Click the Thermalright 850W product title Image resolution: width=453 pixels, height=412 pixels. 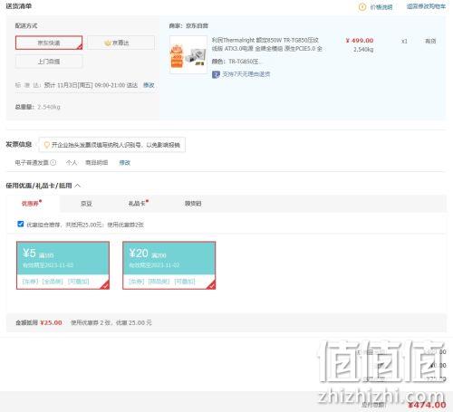point(267,44)
